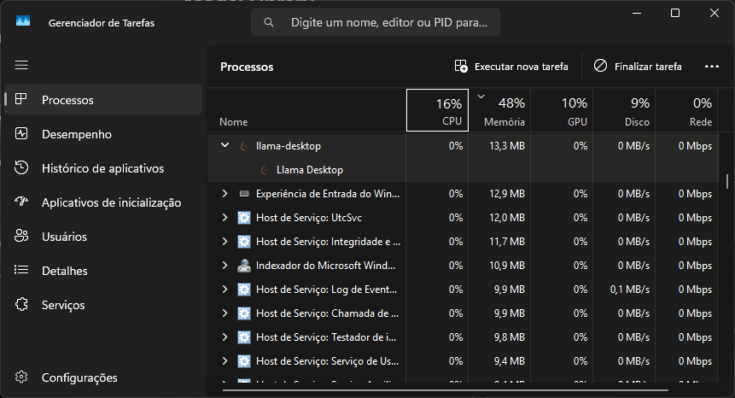Click the Finalizar tarefa button
This screenshot has height=398, width=735.
(638, 66)
